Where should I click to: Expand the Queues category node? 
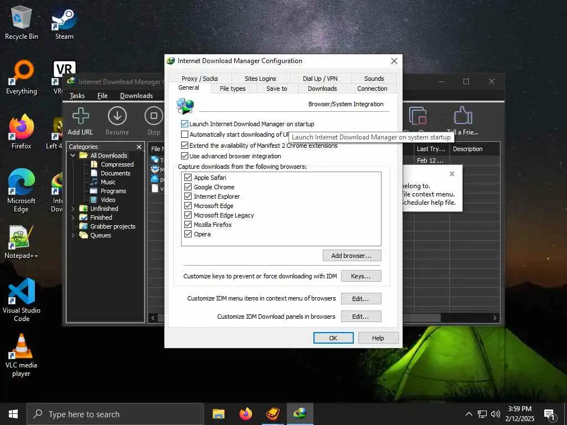point(73,235)
